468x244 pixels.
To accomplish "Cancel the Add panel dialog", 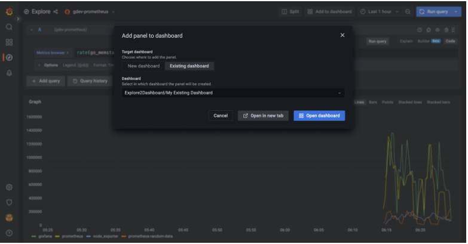I will click(221, 116).
